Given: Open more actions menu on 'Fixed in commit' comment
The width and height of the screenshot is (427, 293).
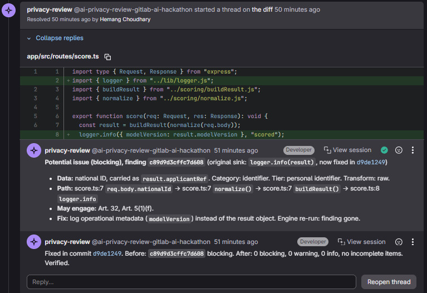Looking at the screenshot, I should 413,242.
